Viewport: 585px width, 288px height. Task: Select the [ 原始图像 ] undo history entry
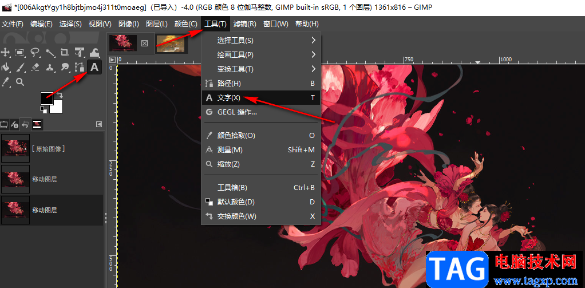tap(52, 148)
